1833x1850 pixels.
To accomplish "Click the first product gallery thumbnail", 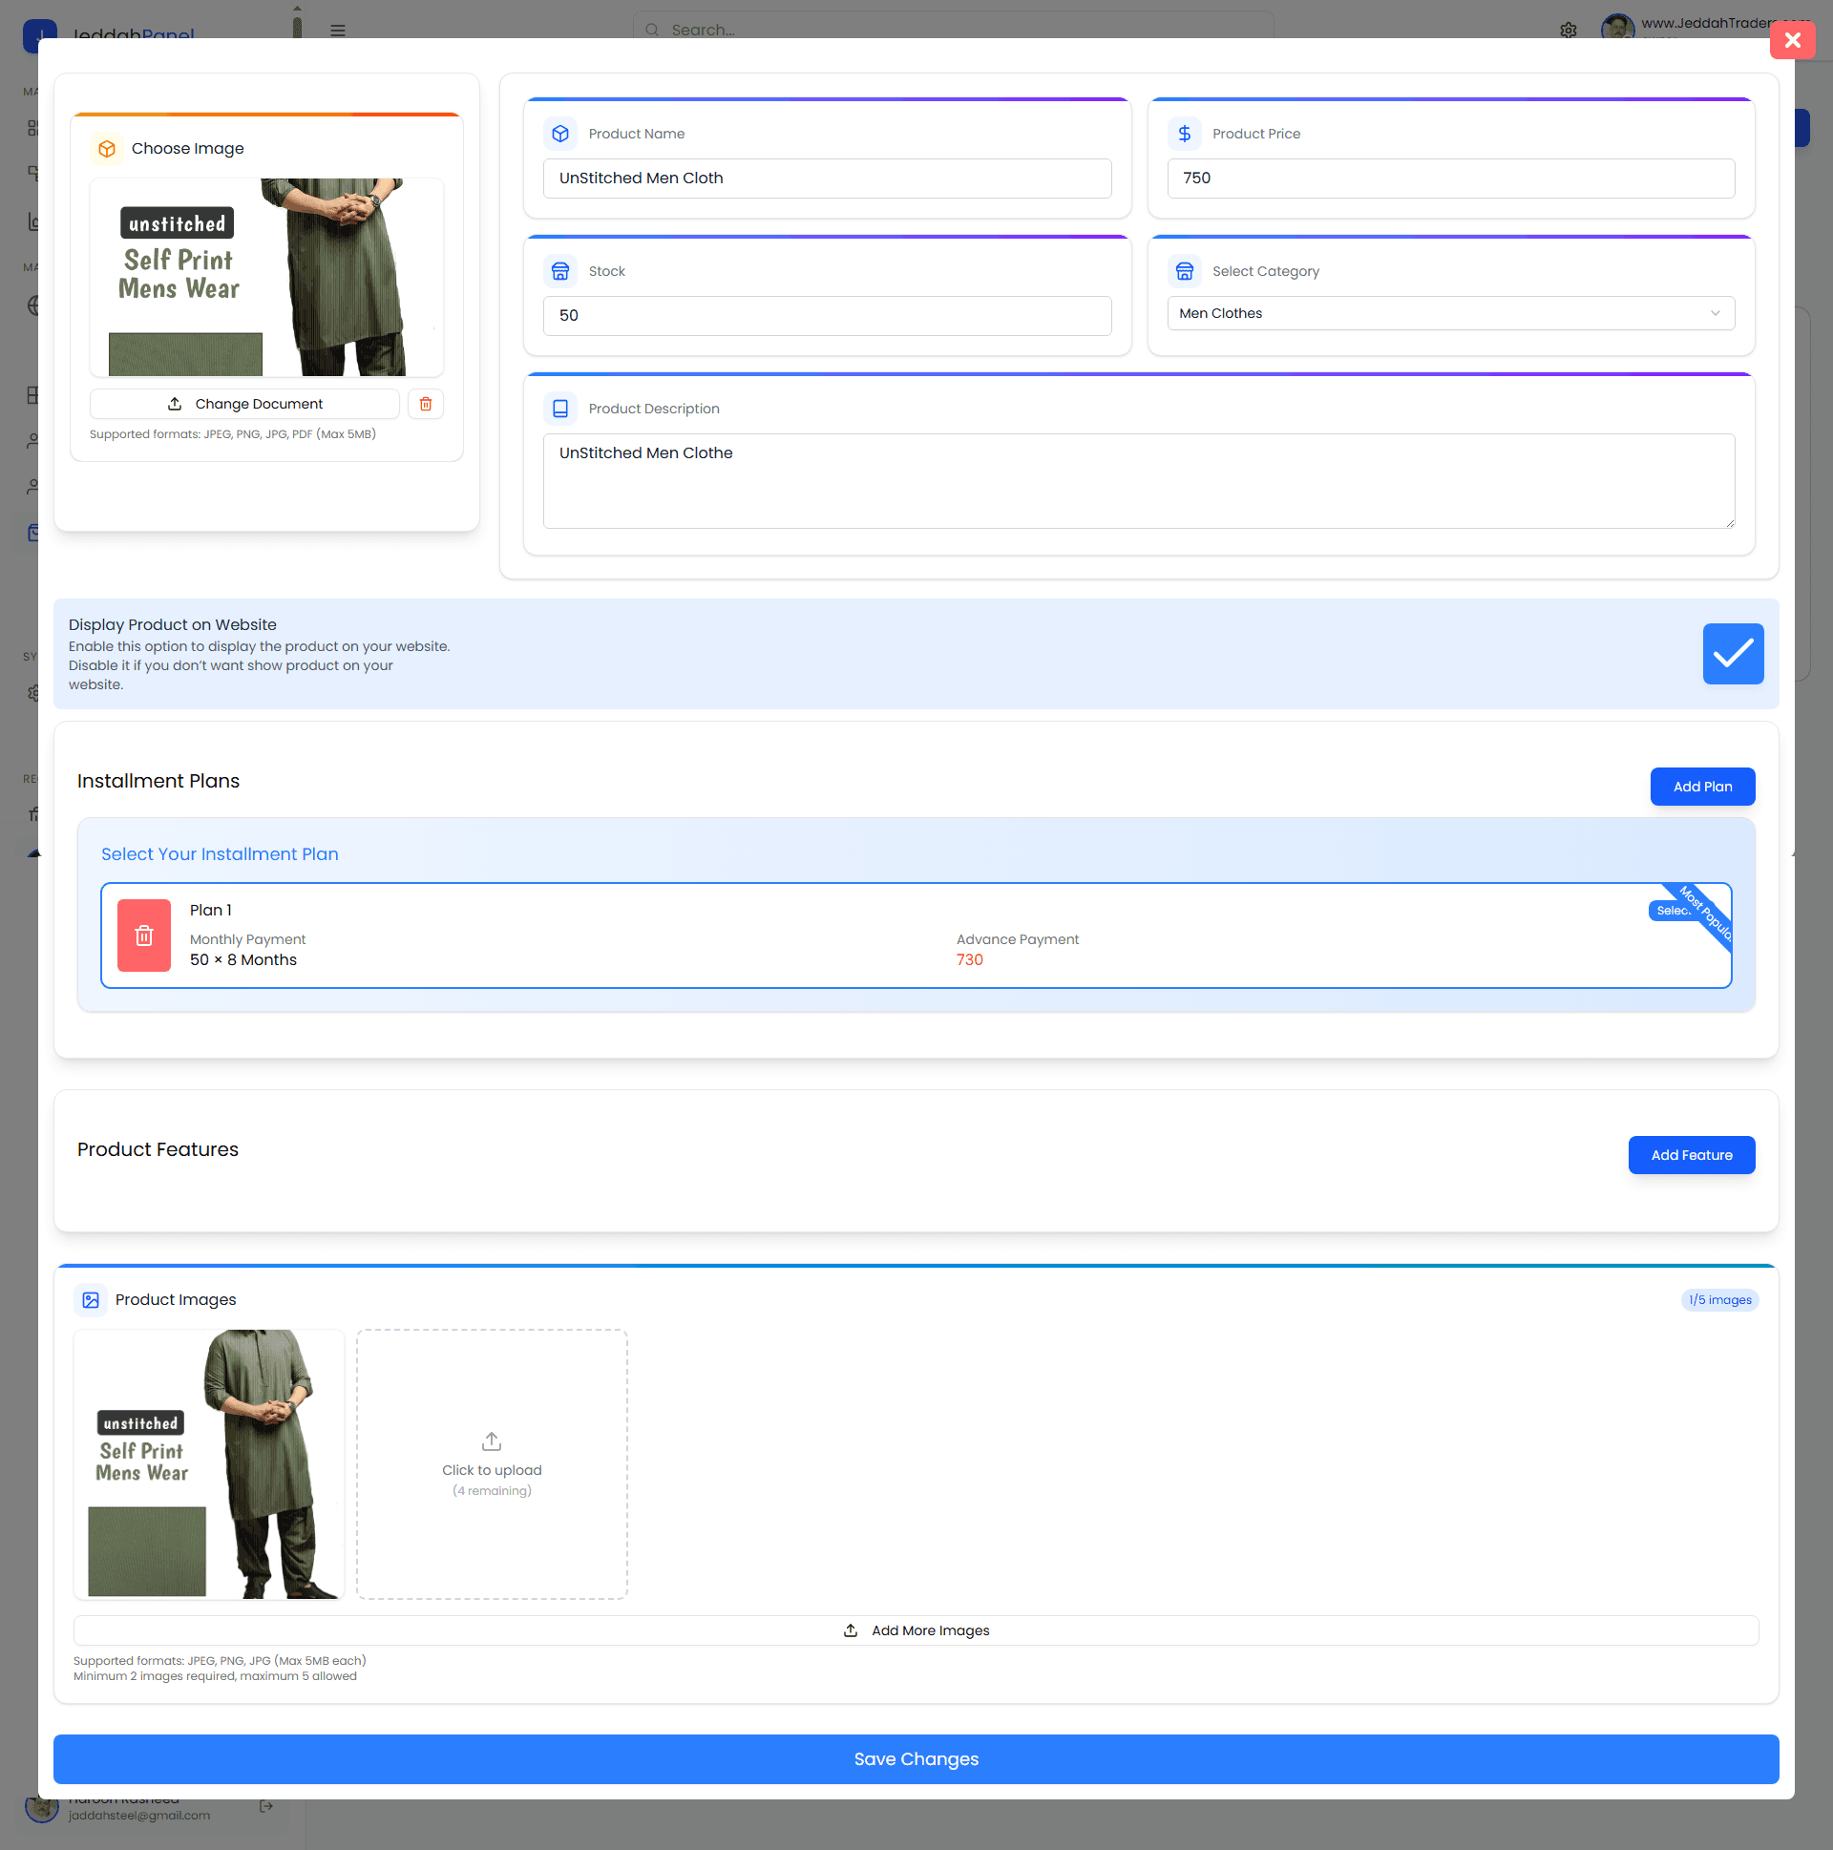I will click(x=209, y=1464).
